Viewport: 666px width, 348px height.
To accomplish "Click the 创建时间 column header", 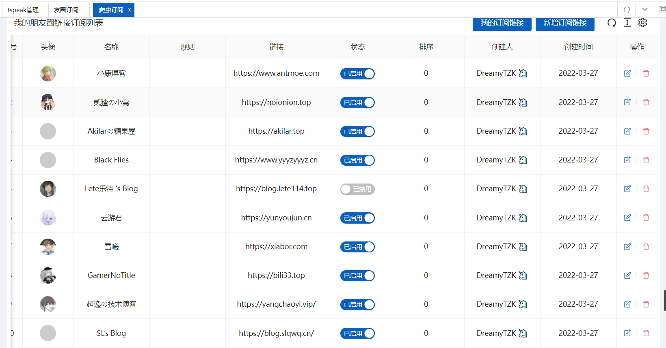I will [578, 47].
